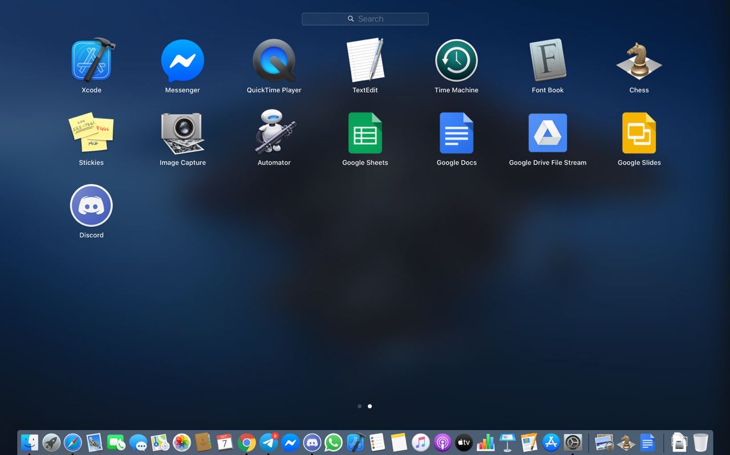Image resolution: width=730 pixels, height=455 pixels.
Task: Launch Messenger from the Launchpad grid
Action: [x=182, y=60]
